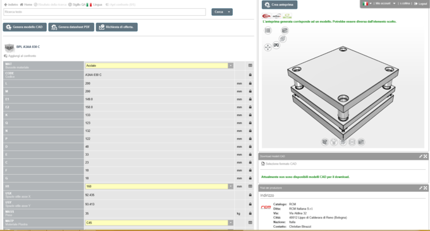The height and width of the screenshot is (231, 430).
Task: Click the lock icon in the E1 row
Action: tap(250, 99)
